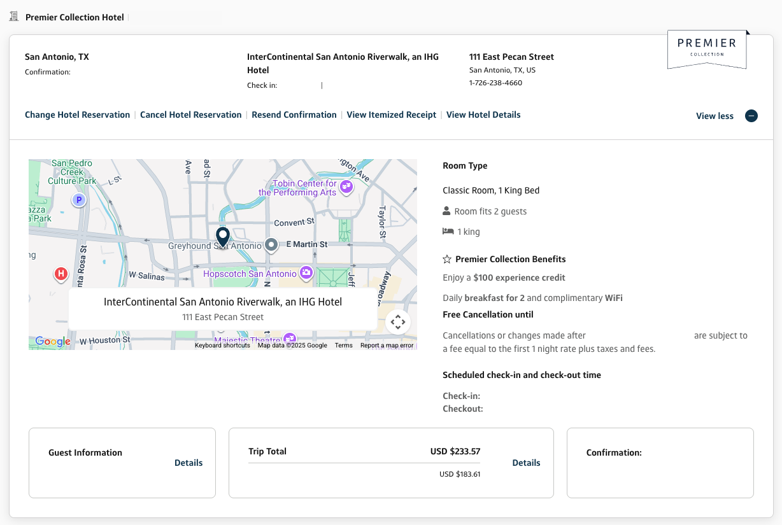
Task: Click the Scheduled check-in and check-out time heading
Action: point(522,375)
